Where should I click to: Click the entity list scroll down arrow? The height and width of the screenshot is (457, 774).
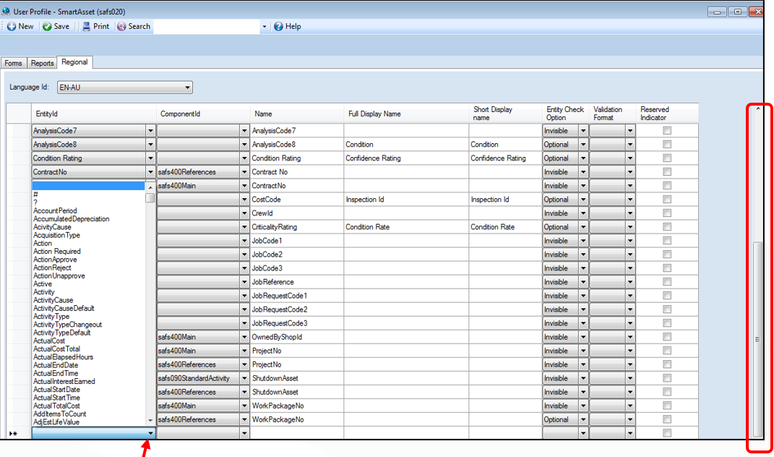pyautogui.click(x=150, y=421)
